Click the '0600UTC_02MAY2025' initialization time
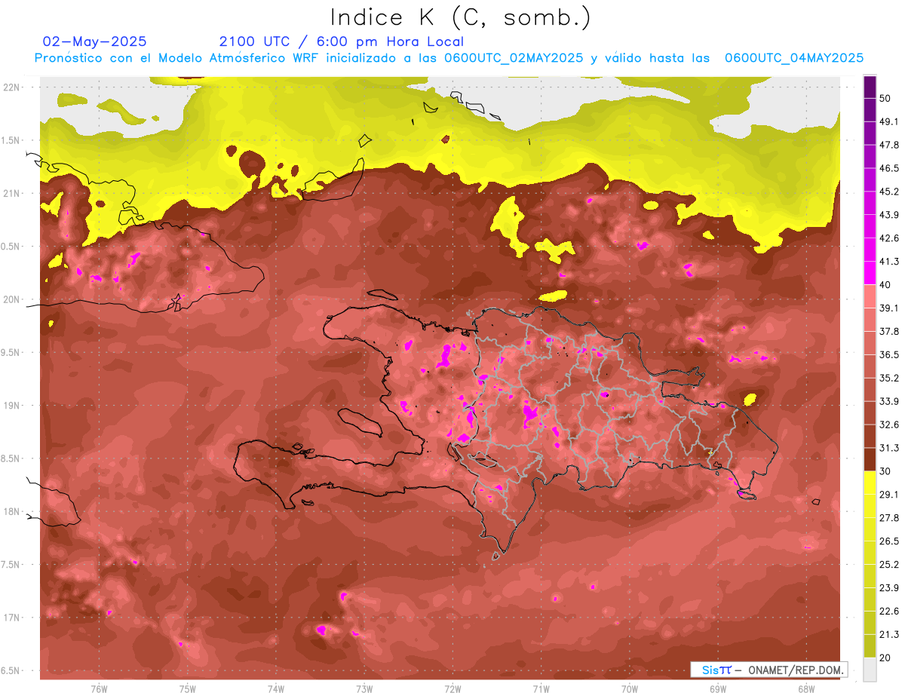The width and height of the screenshot is (905, 699). click(x=514, y=58)
